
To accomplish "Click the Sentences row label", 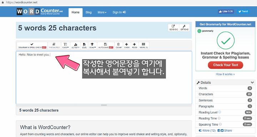I will coord(206,101).
